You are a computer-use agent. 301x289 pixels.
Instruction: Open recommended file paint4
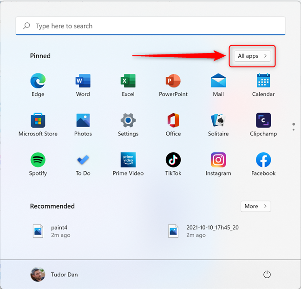[52, 231]
